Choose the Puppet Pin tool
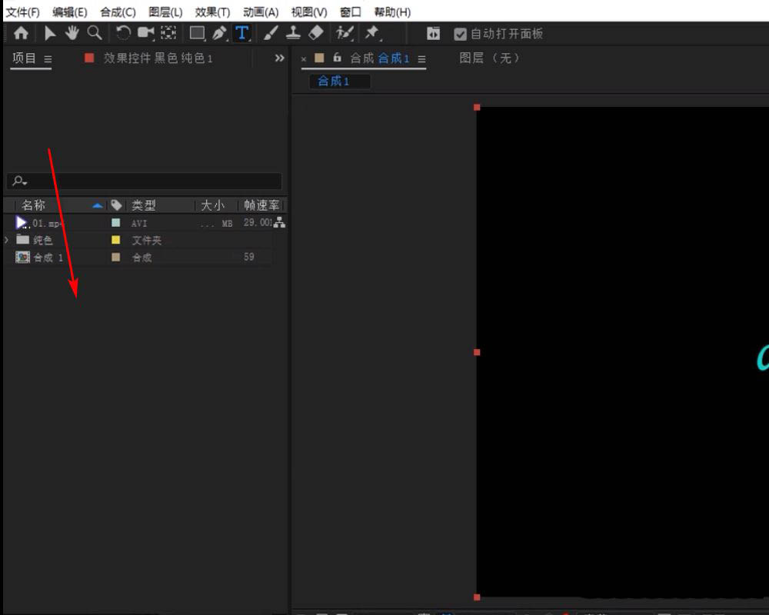 (372, 32)
